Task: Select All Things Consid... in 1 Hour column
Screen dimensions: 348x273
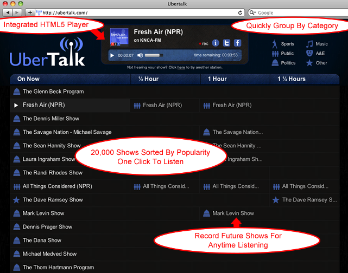Action: pos(236,186)
